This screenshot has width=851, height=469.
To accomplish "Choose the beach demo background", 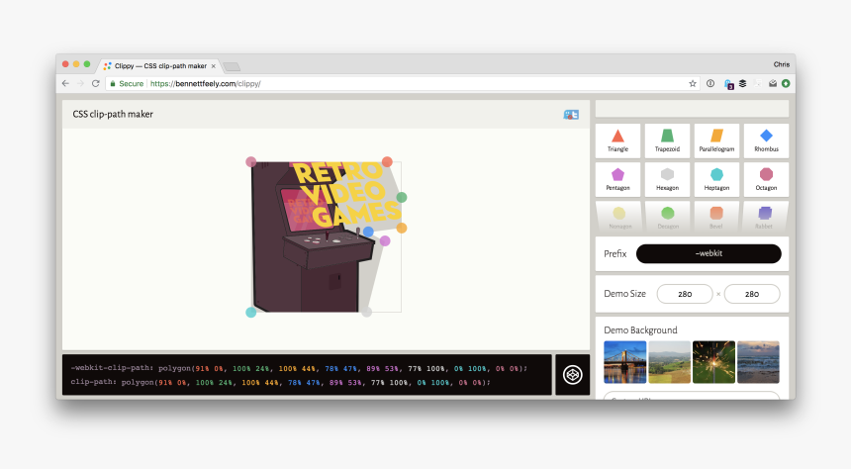I will pos(758,362).
